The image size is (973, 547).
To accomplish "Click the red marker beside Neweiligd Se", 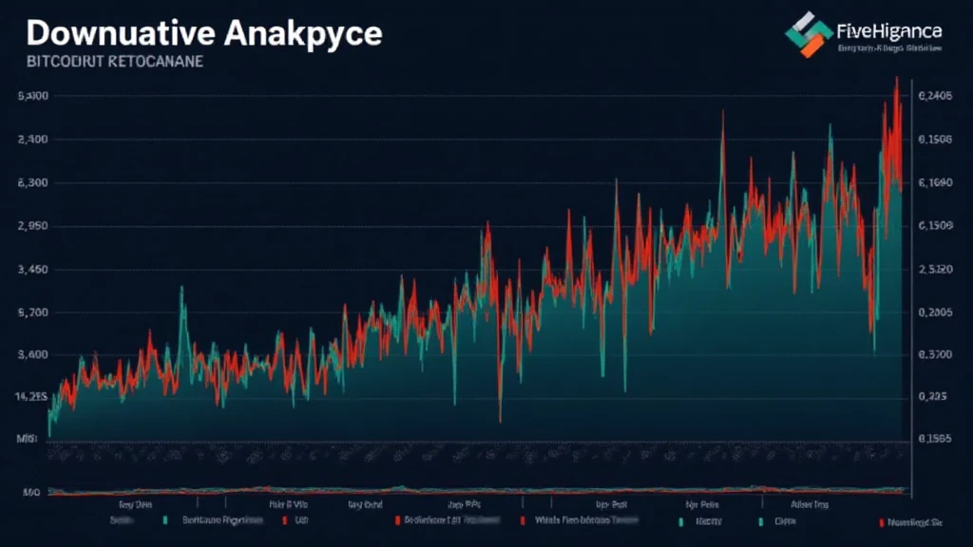I will point(881,521).
